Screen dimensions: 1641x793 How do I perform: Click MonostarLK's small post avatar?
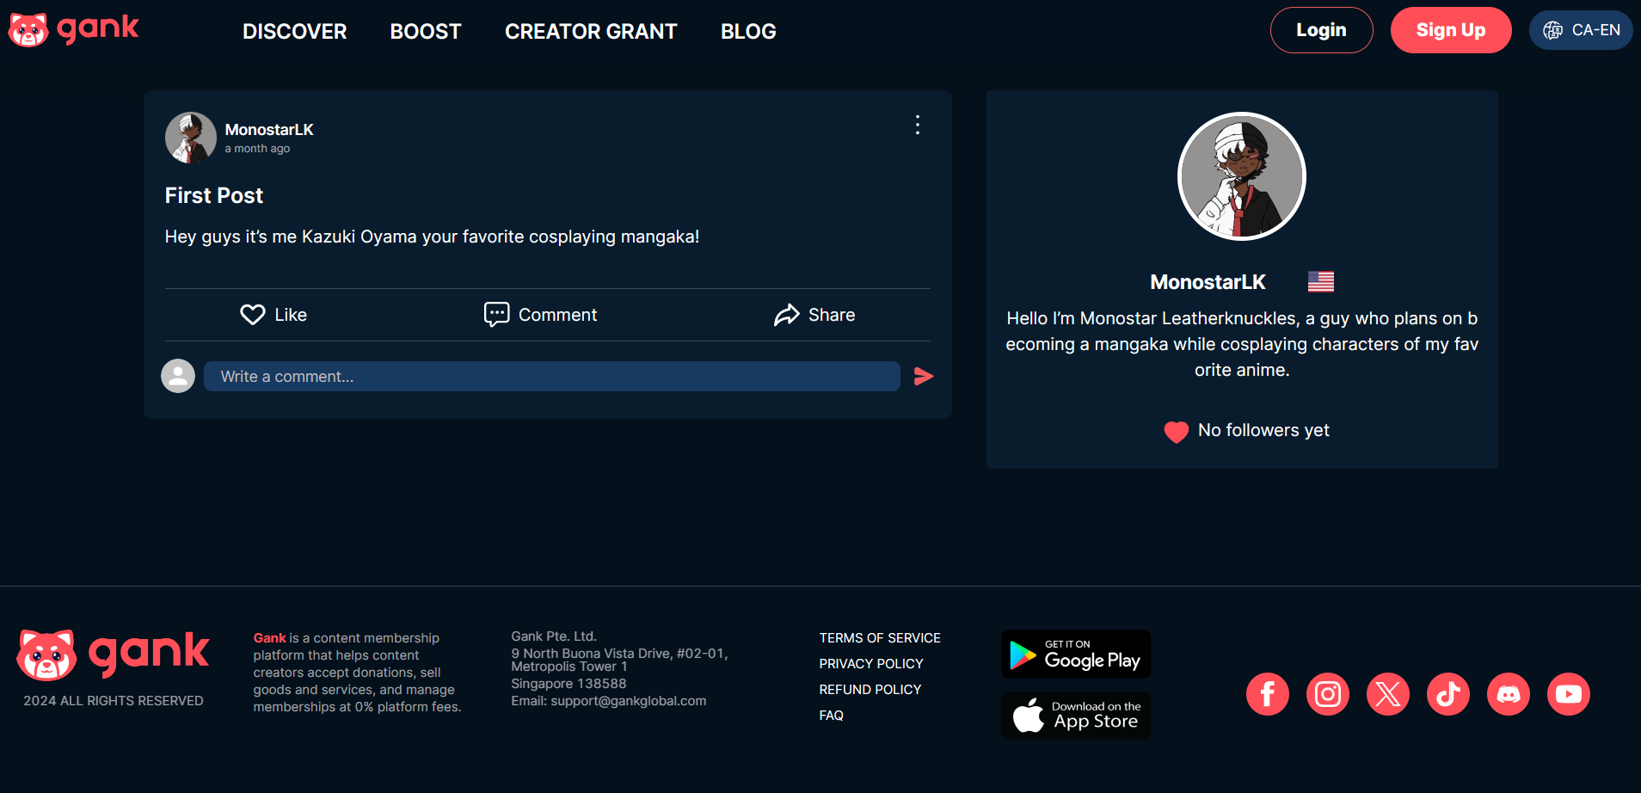(190, 138)
